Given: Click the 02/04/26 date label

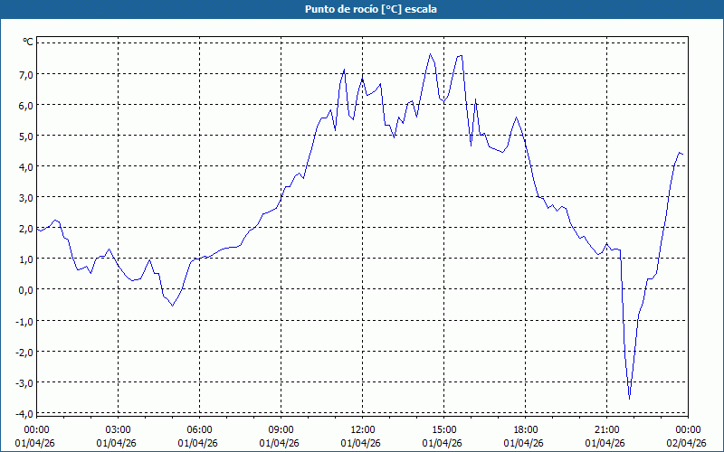Looking at the screenshot, I should [688, 443].
